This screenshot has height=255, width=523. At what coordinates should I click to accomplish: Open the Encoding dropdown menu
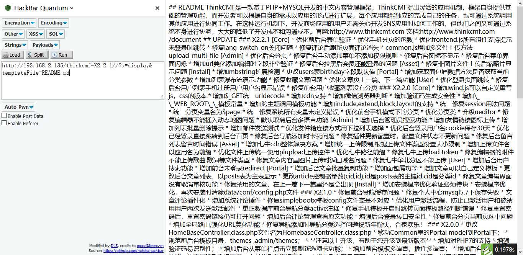(x=54, y=23)
